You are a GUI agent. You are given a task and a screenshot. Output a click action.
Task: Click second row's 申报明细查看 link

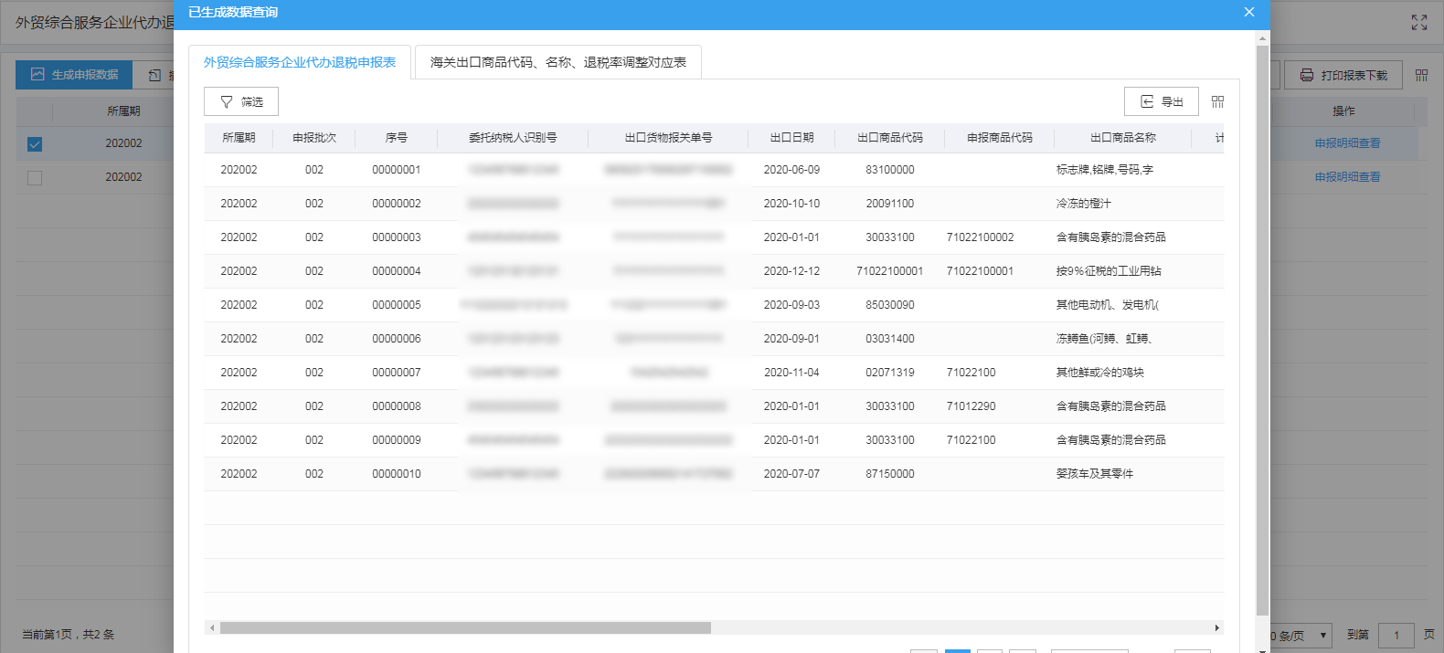pyautogui.click(x=1347, y=177)
